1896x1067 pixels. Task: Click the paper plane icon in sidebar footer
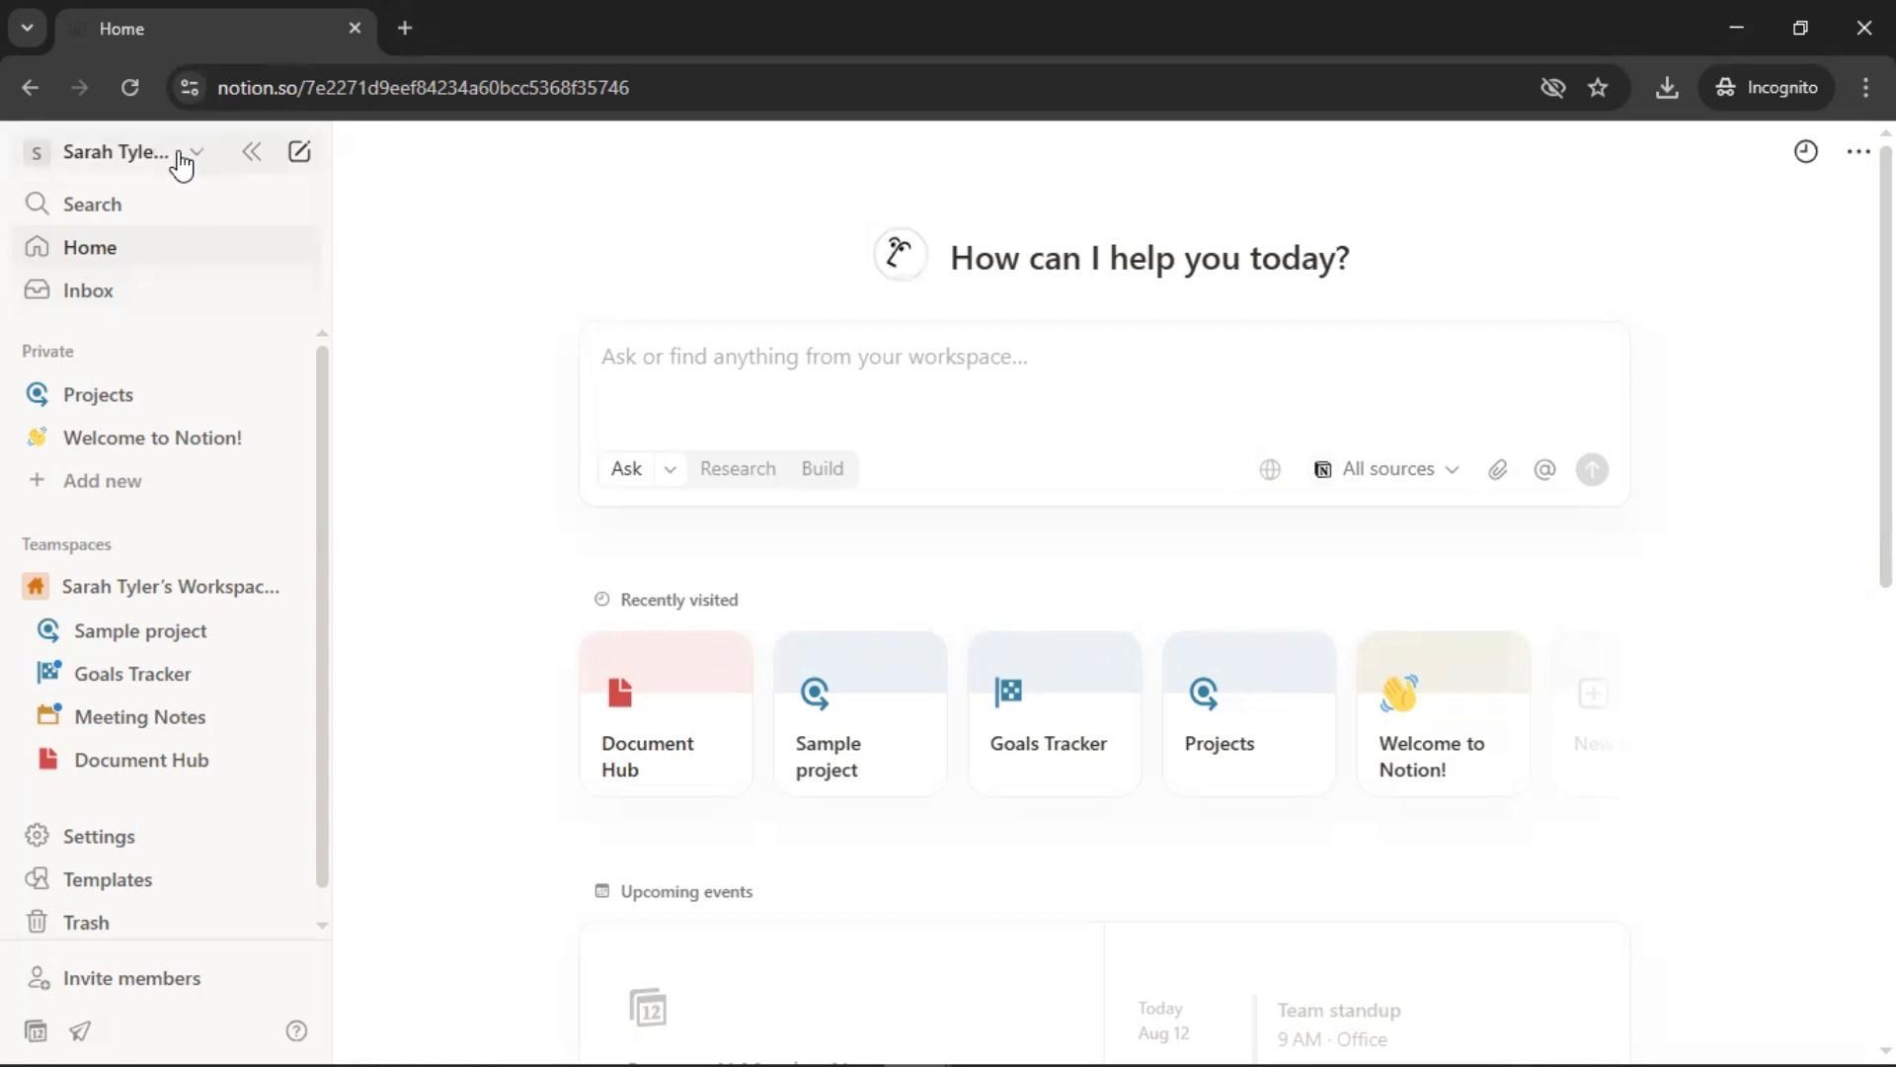click(x=80, y=1030)
